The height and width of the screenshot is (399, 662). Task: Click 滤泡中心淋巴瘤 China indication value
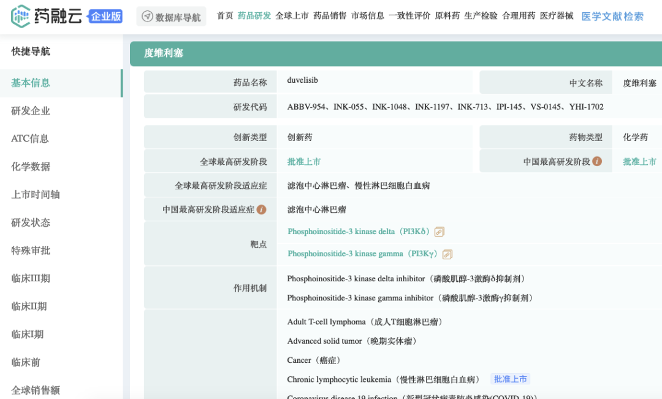(317, 210)
